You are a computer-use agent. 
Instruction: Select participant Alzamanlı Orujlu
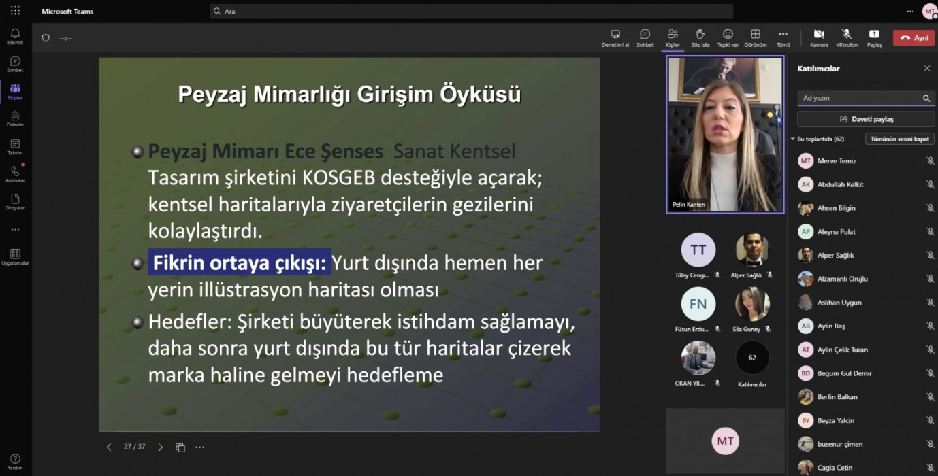point(866,279)
